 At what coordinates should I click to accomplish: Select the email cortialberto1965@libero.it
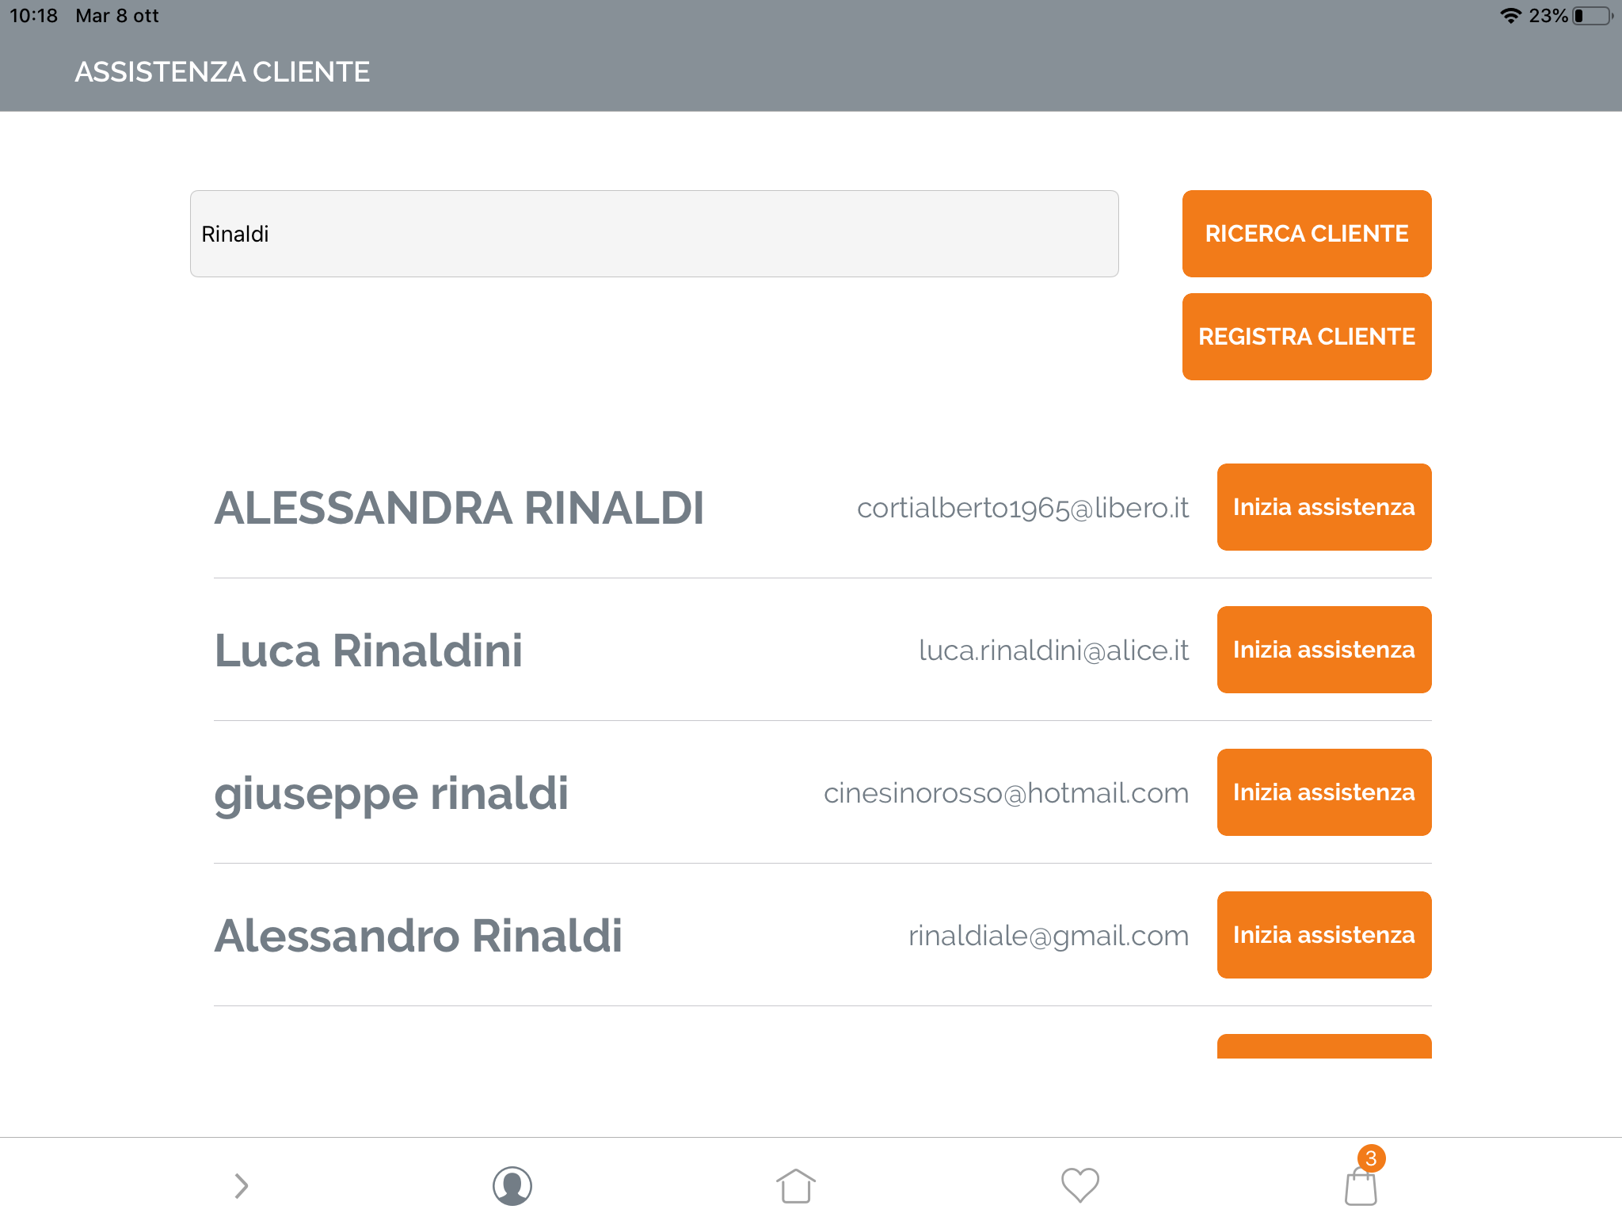click(x=1022, y=508)
